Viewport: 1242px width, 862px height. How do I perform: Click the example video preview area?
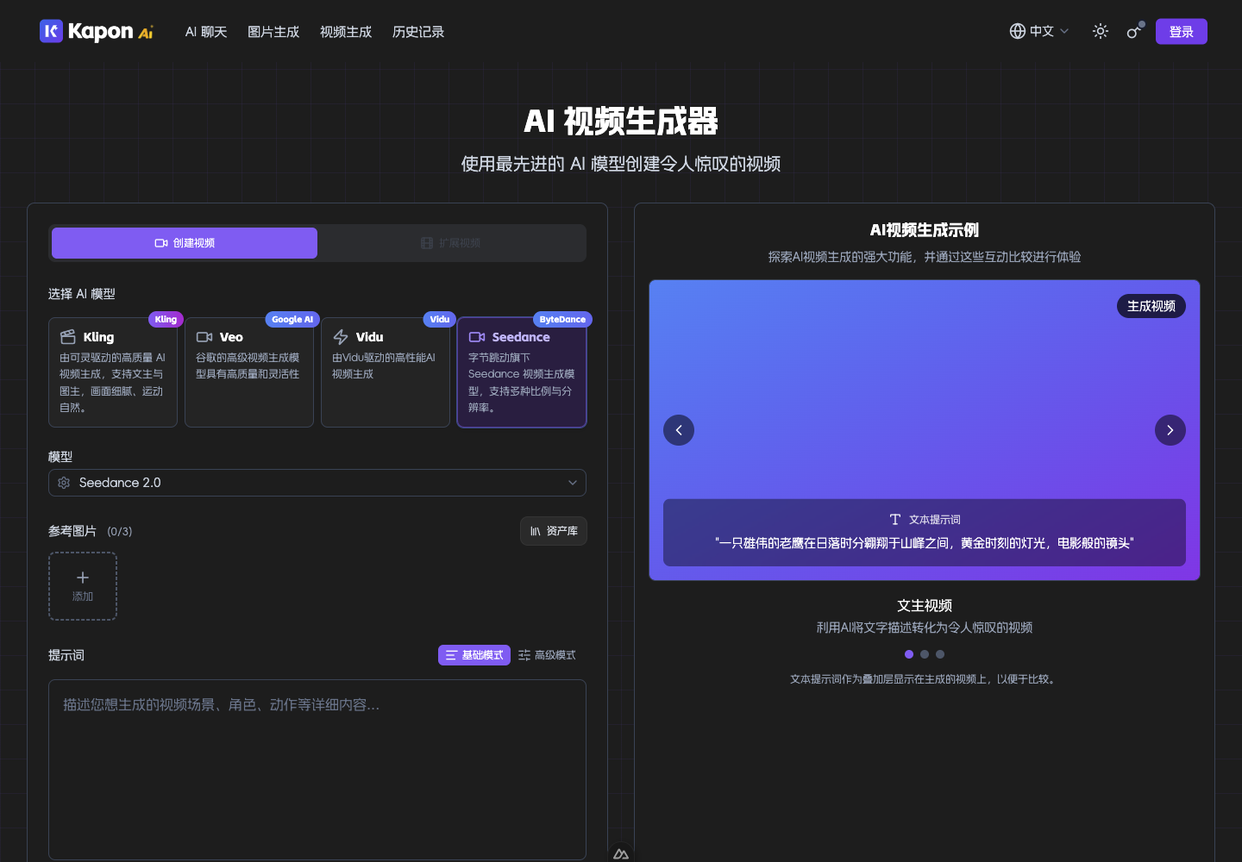click(x=925, y=430)
